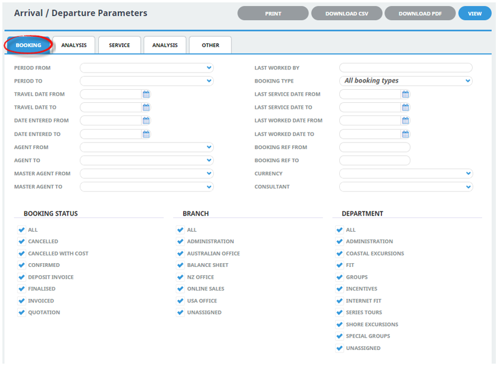500x369 pixels.
Task: Uncheck the Cancelled booking status checkbox
Action: (x=21, y=242)
